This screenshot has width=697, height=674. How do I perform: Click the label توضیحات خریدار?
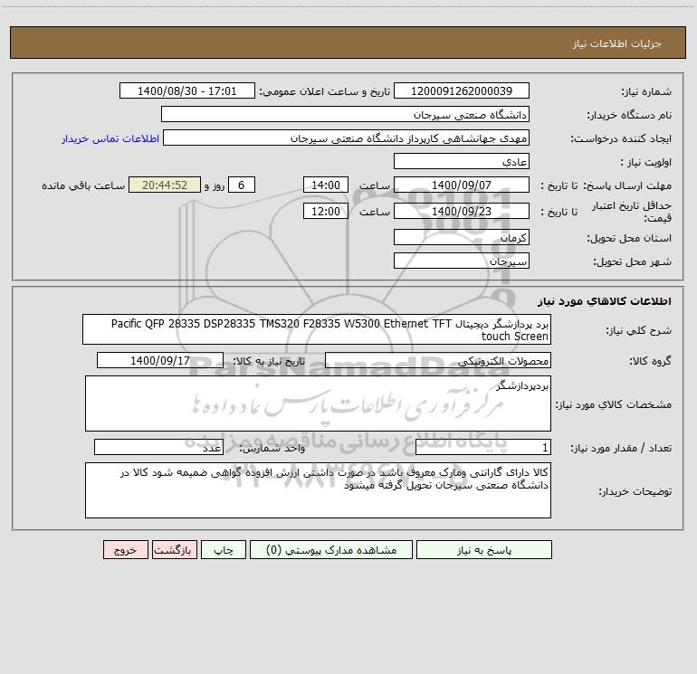point(635,492)
